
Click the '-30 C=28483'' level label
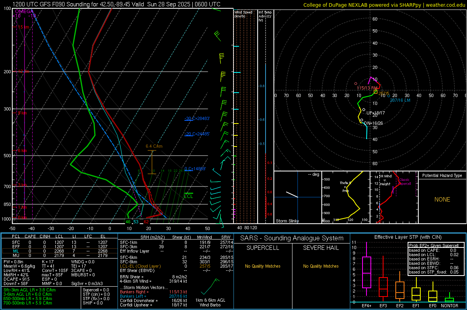[x=197, y=118]
